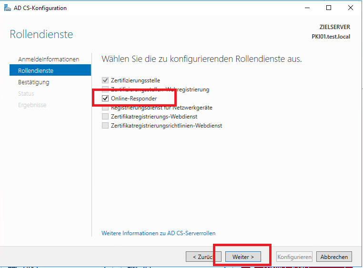Minimize the AD CS-Konfiguration window
The image size is (363, 268).
[x=306, y=8]
